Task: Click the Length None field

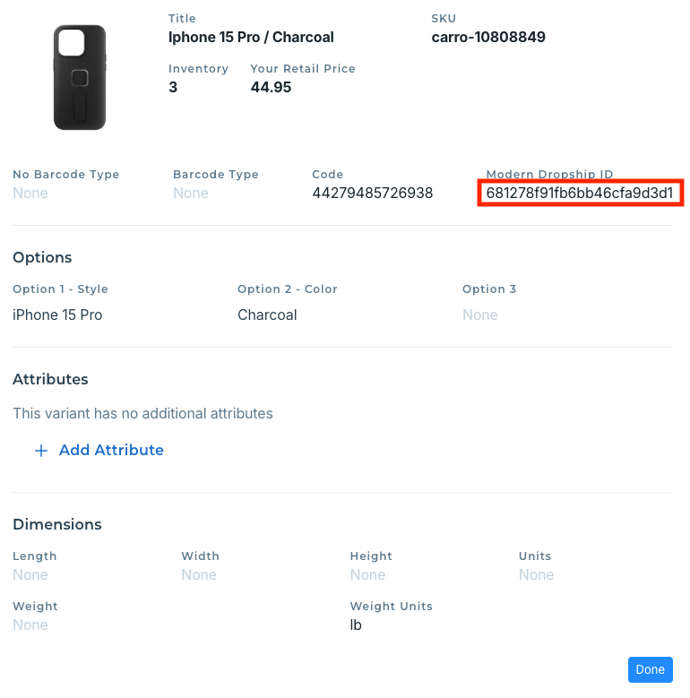Action: (x=30, y=574)
